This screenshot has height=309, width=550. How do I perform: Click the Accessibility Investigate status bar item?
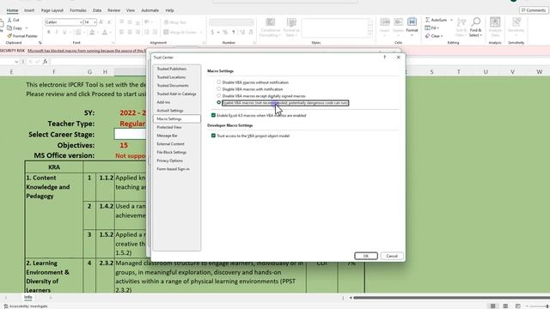[26, 306]
